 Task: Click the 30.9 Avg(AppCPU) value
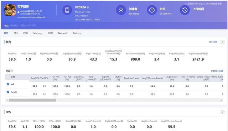(72, 59)
